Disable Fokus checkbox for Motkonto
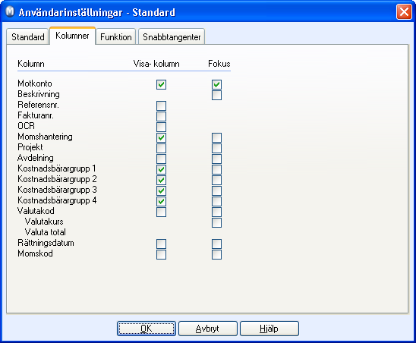Image resolution: width=416 pixels, height=343 pixels. [x=217, y=85]
